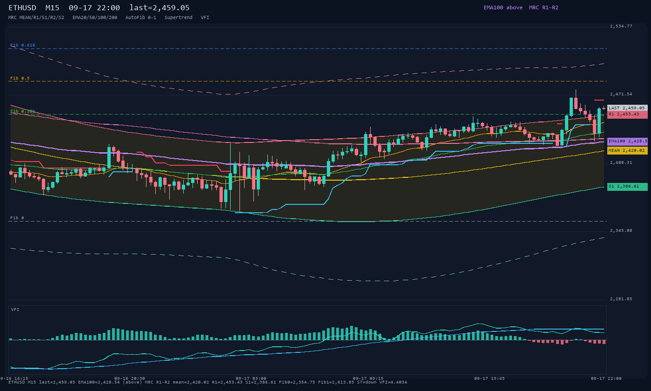Click the 09-17 22:00 header timestamp
This screenshot has width=651, height=391.
(94, 8)
